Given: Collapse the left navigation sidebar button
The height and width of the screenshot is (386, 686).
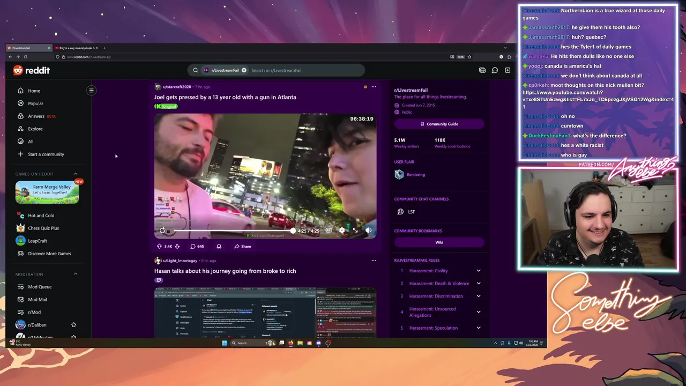Looking at the screenshot, I should (x=91, y=91).
